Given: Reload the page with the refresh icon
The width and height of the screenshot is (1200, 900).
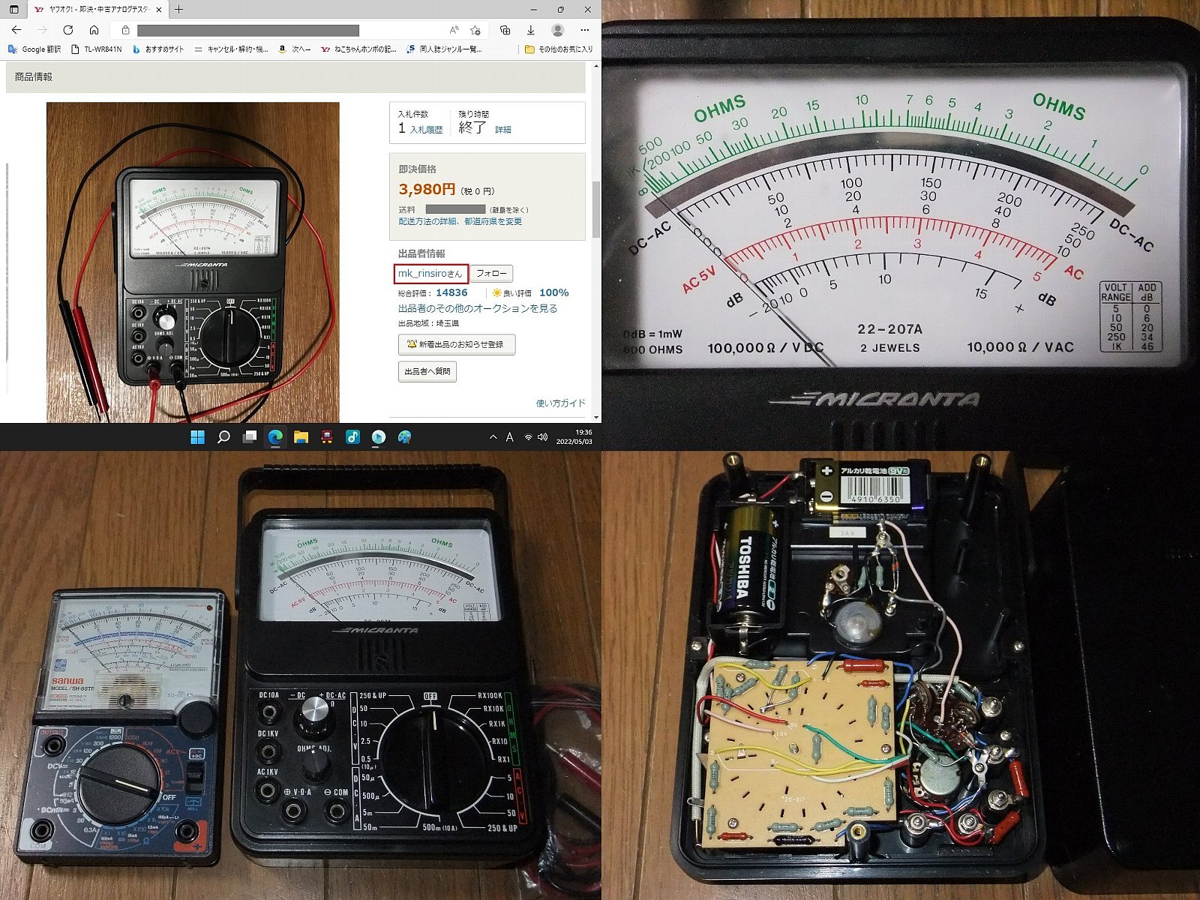Looking at the screenshot, I should [x=68, y=30].
